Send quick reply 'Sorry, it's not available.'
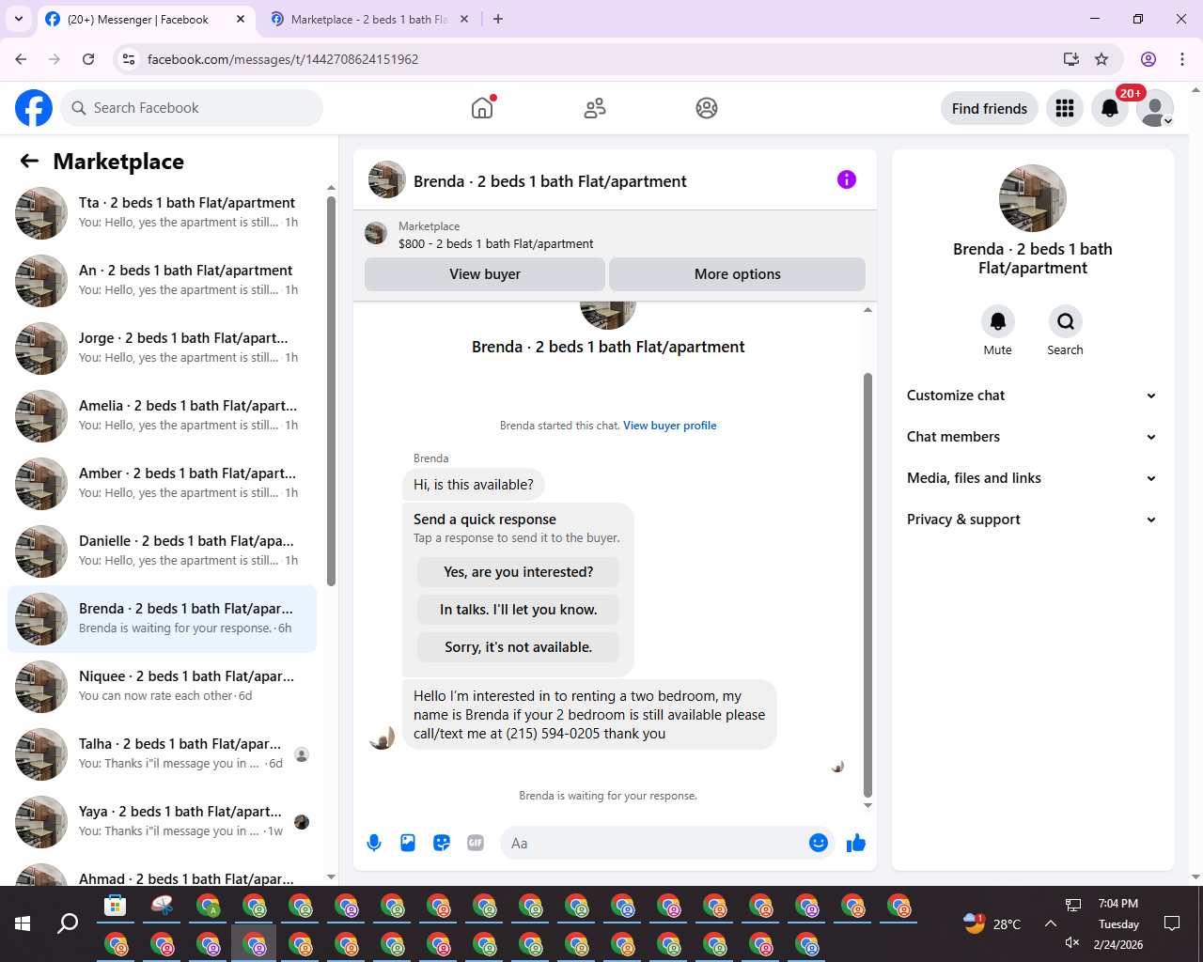 click(x=519, y=647)
